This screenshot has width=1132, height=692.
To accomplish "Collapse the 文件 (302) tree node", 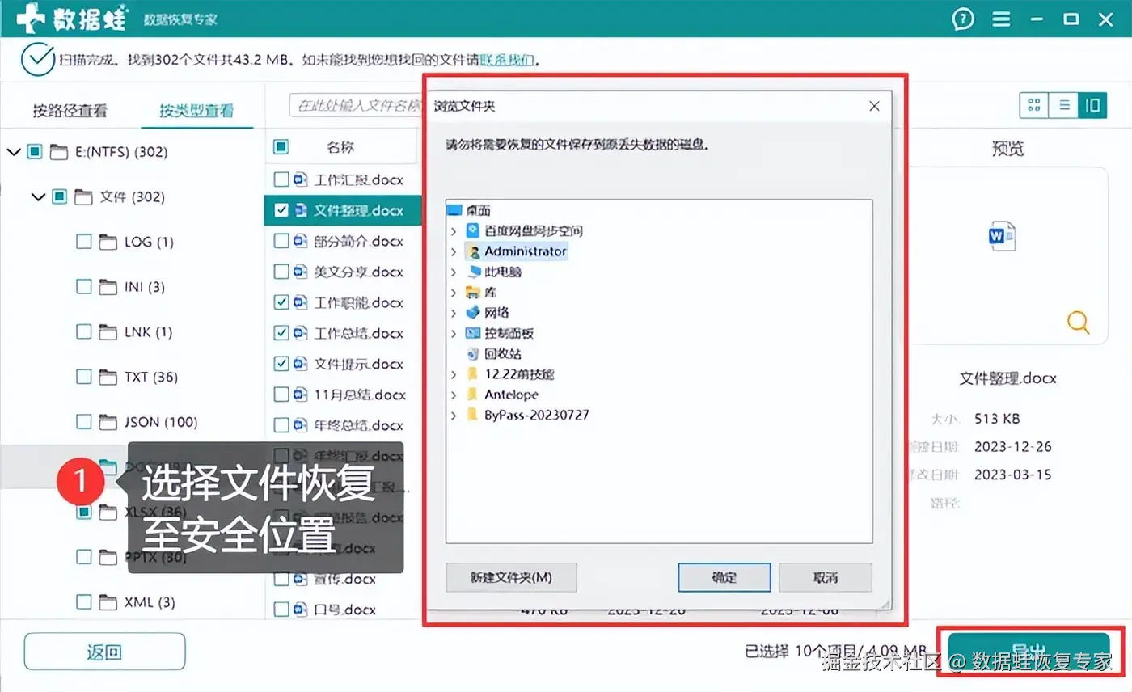I will click(x=38, y=196).
